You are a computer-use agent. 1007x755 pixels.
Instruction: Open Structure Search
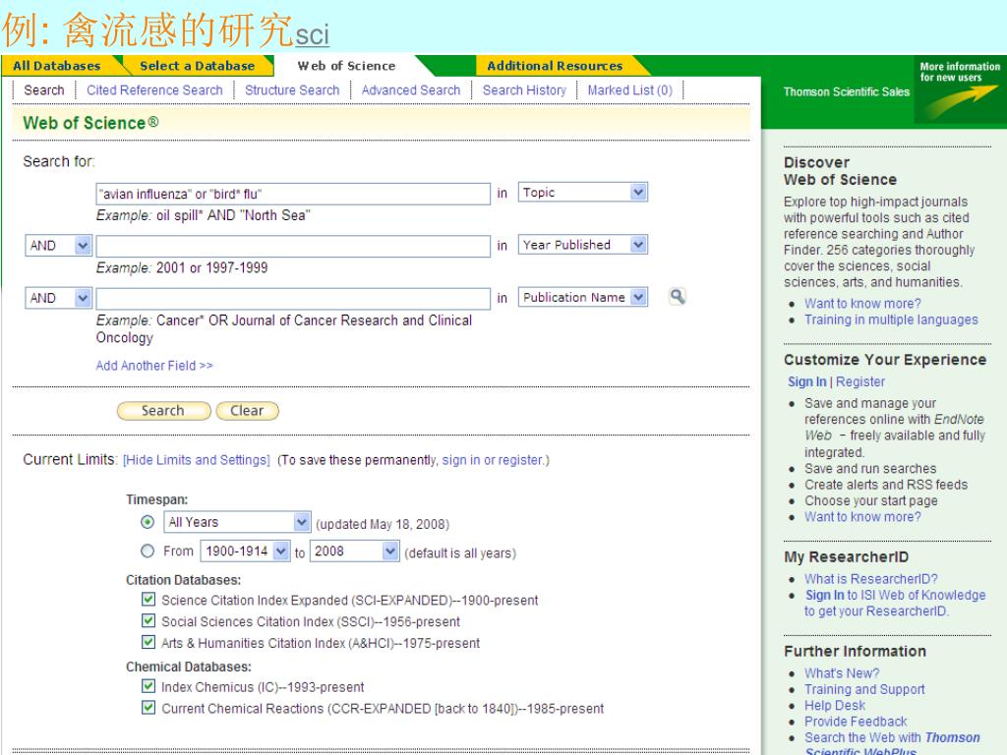292,89
